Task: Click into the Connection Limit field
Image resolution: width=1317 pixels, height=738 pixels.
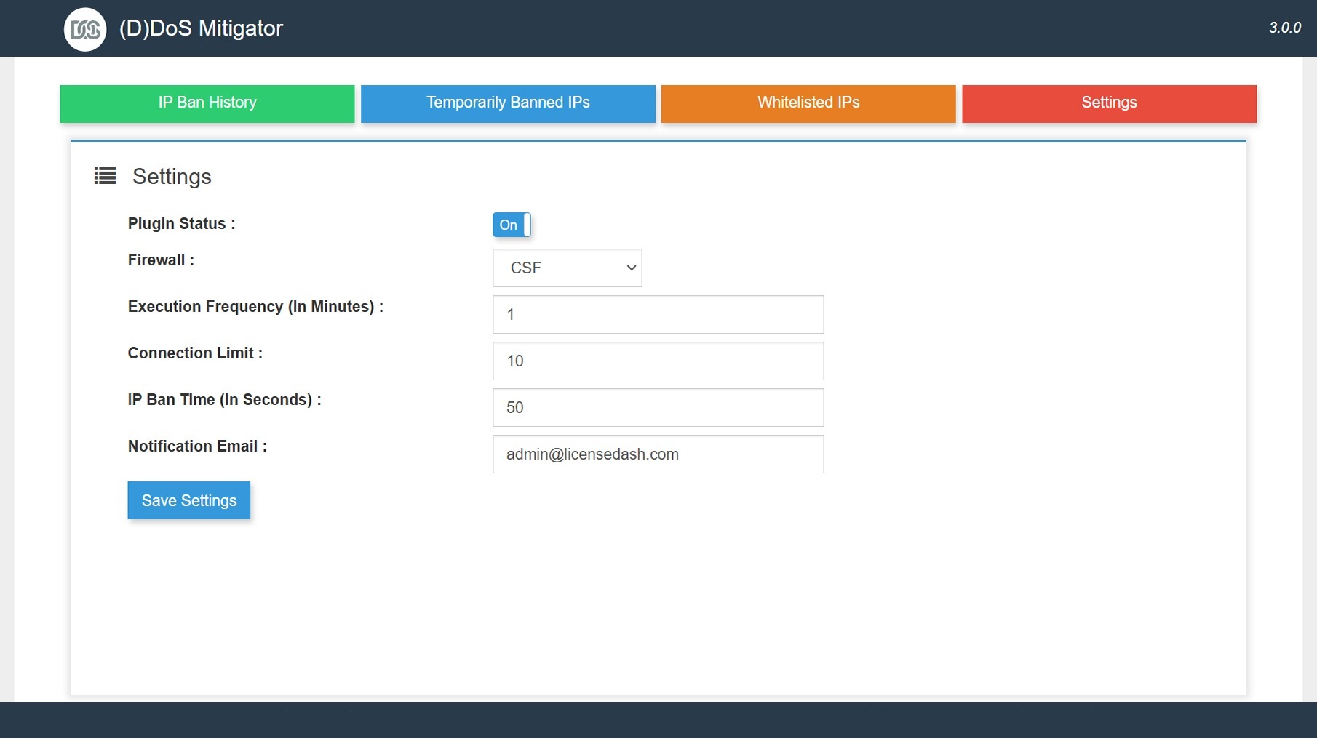Action: click(658, 361)
